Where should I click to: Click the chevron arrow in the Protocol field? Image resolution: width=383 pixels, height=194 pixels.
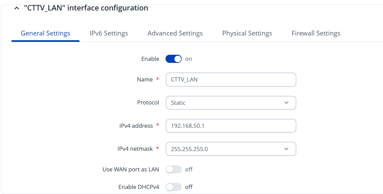point(286,103)
